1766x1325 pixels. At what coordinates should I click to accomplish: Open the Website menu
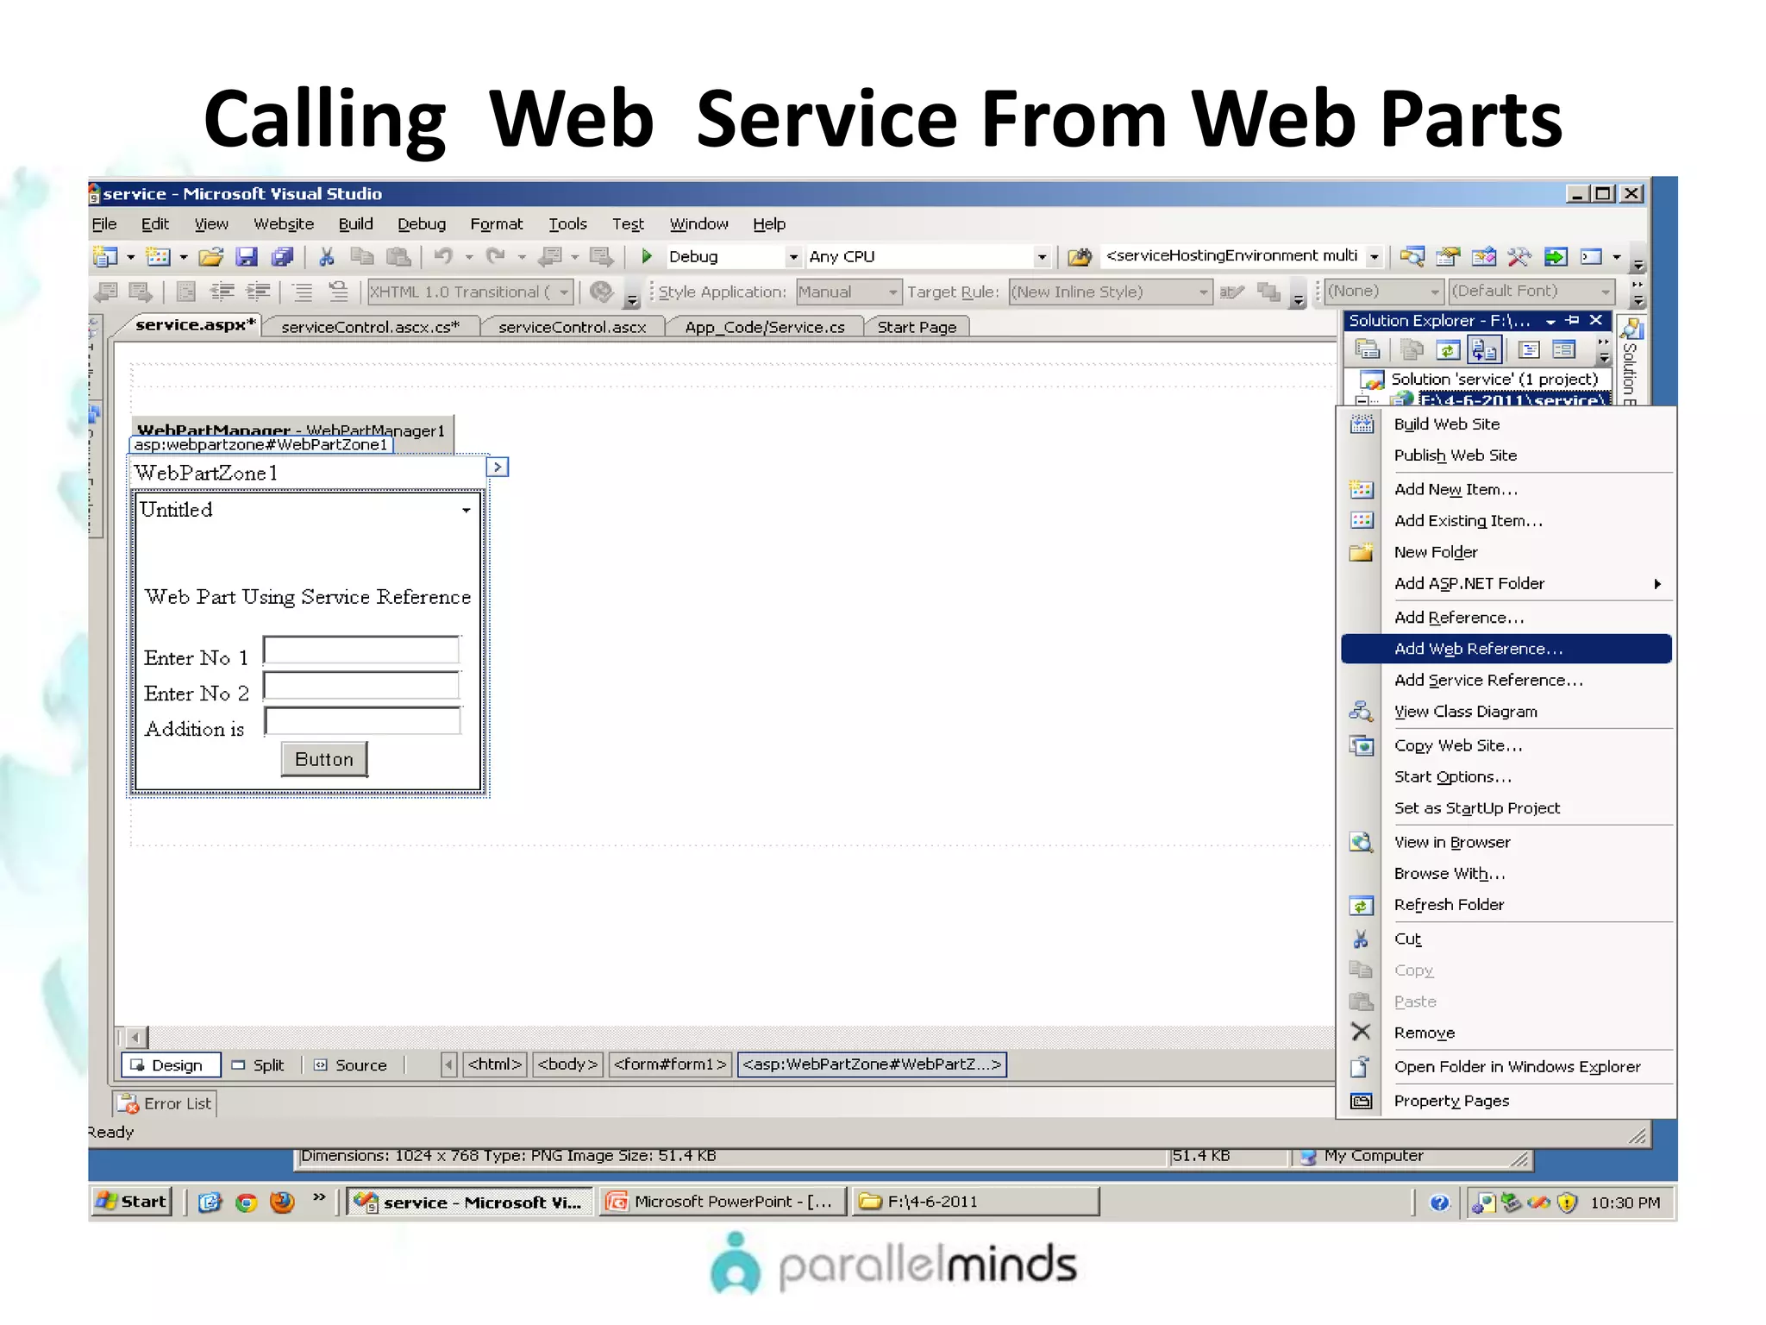tap(284, 223)
